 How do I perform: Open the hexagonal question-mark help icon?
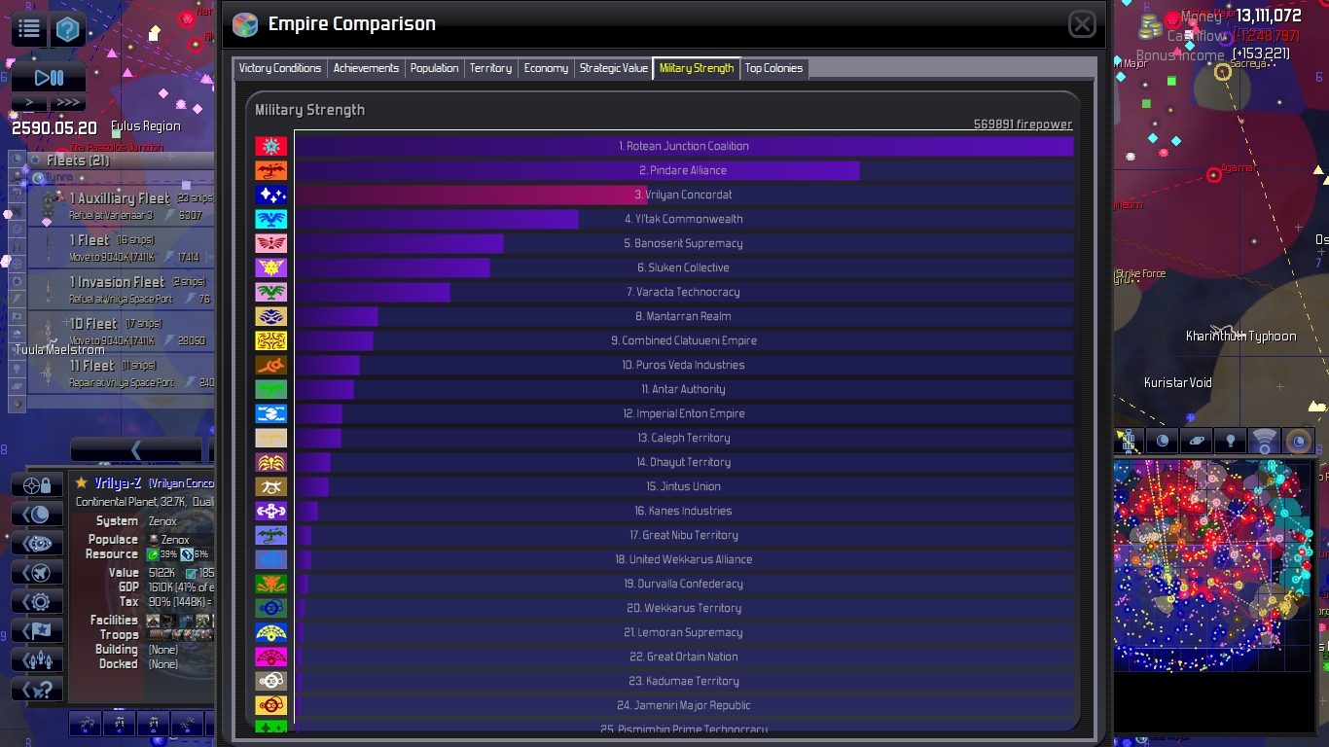pyautogui.click(x=66, y=30)
